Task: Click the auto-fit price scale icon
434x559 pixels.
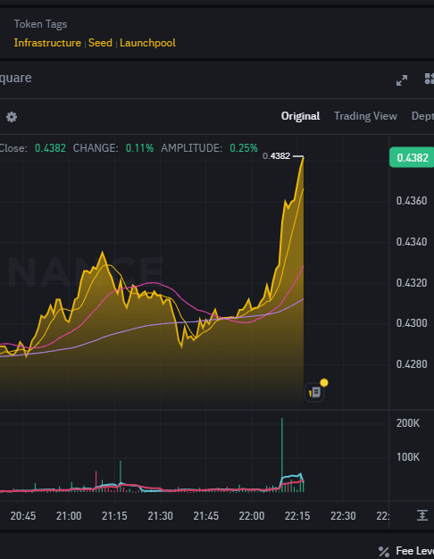Action: 422,515
